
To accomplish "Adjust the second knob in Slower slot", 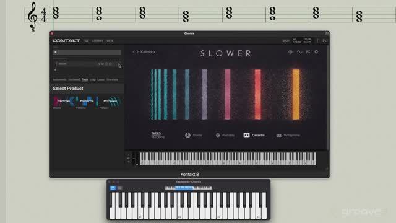I will 110,64.
